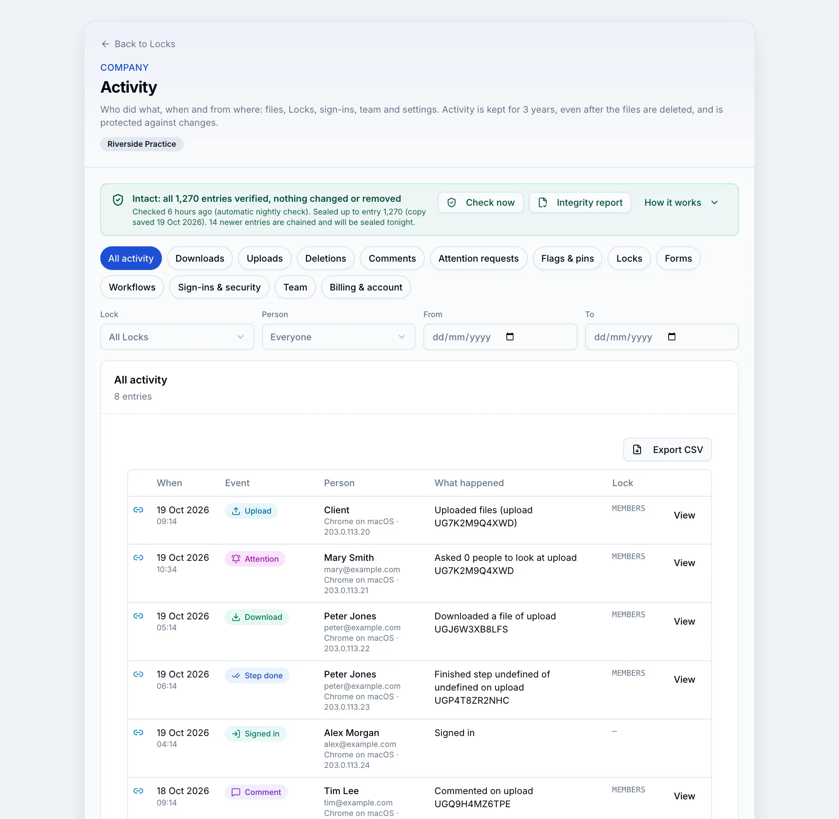Click the back arrow icon beside Back to Locks

[105, 44]
